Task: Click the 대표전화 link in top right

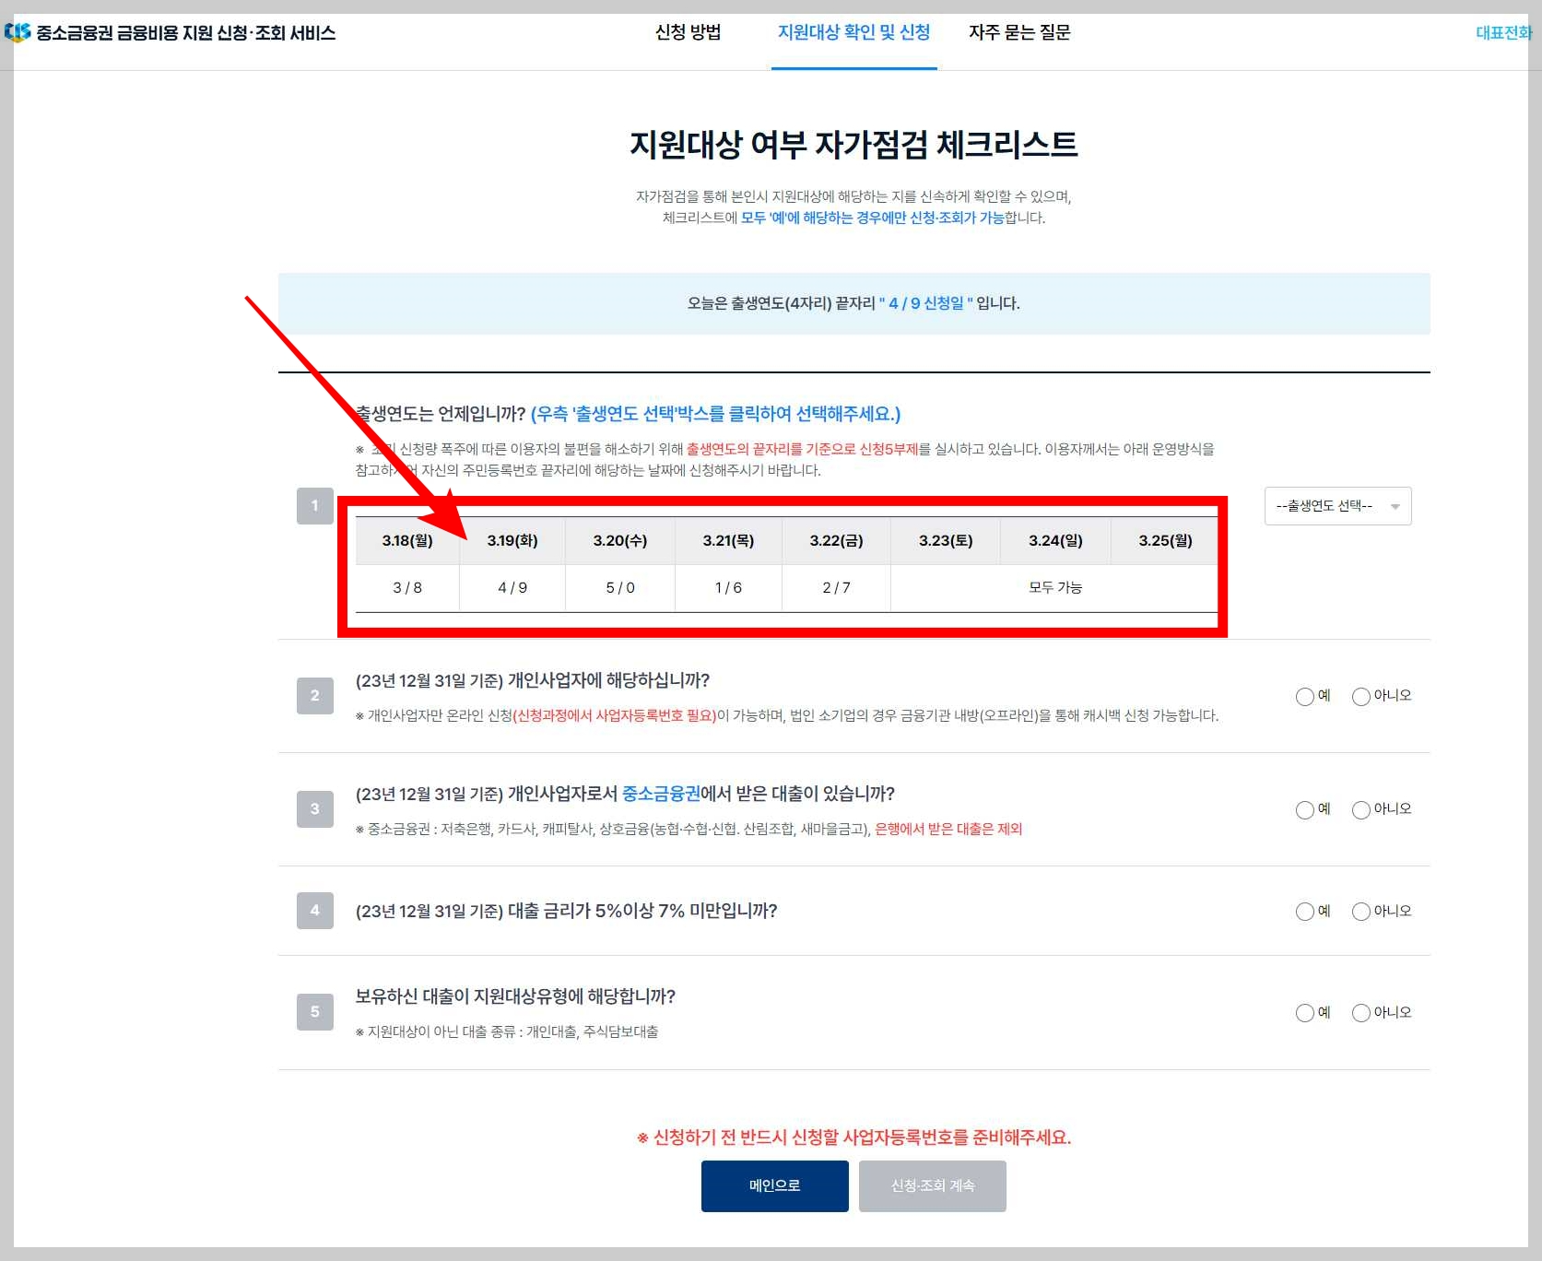Action: [1501, 30]
